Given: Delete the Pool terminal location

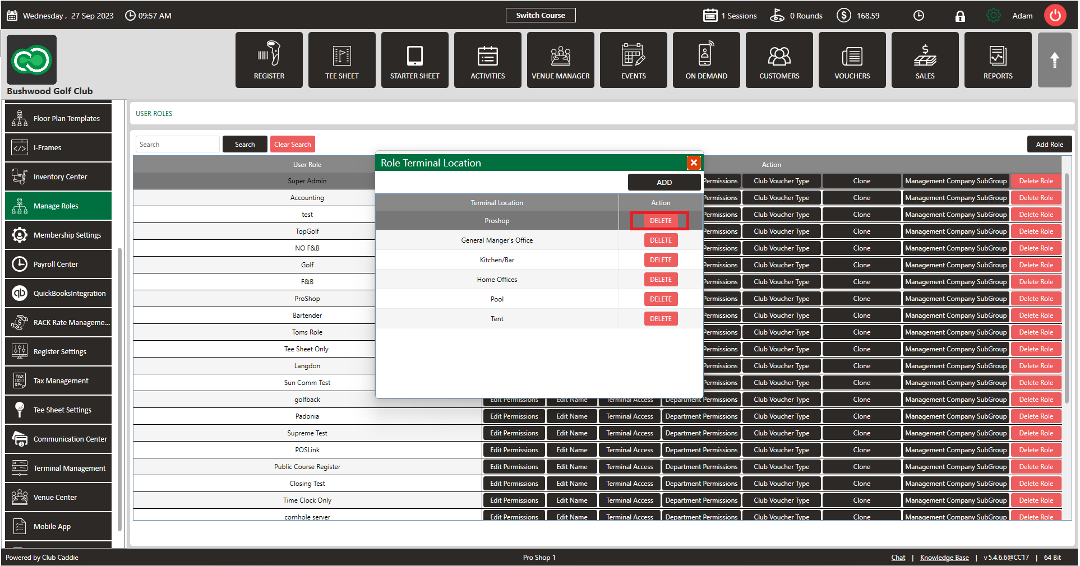Looking at the screenshot, I should pos(661,299).
